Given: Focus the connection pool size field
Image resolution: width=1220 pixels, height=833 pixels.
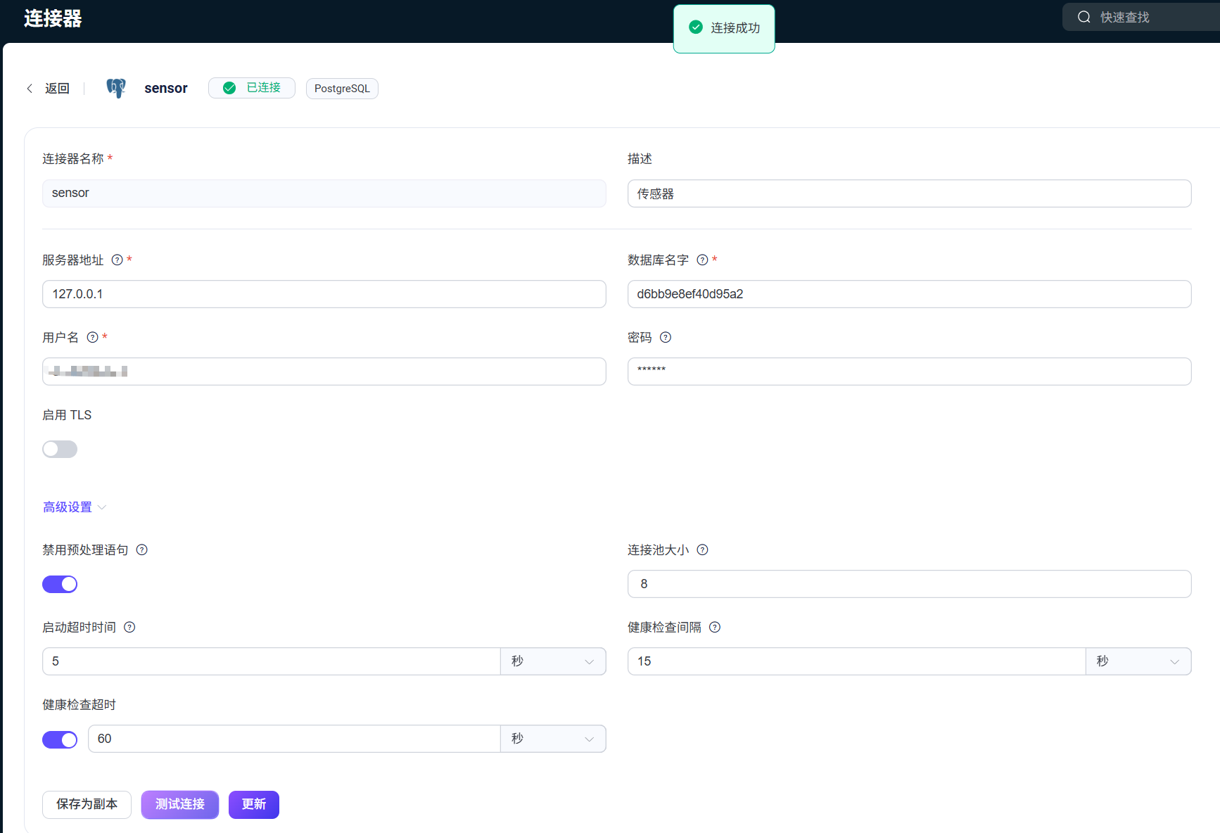Looking at the screenshot, I should coord(909,584).
